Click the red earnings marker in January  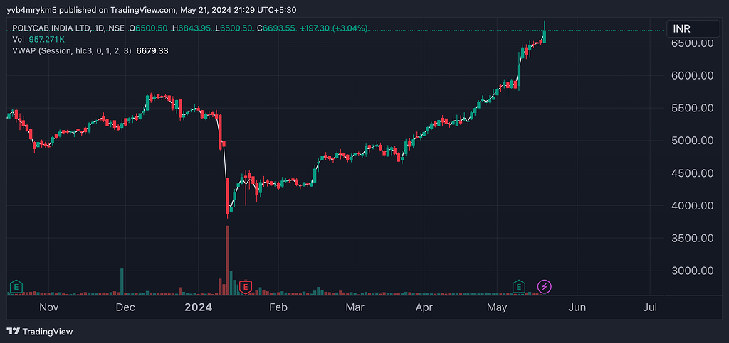coord(246,286)
